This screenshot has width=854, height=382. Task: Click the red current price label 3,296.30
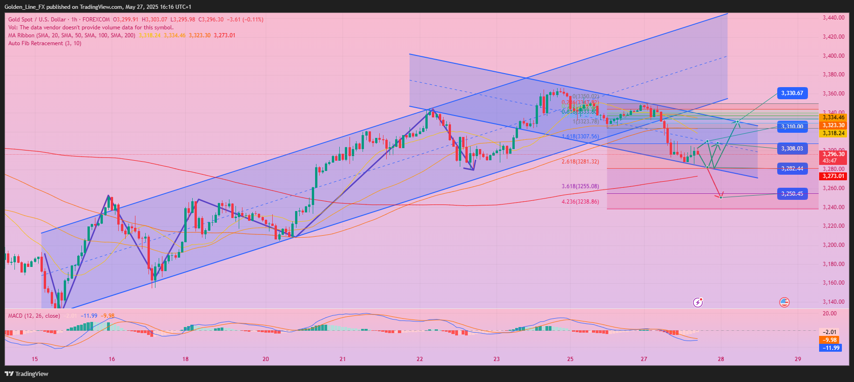tap(833, 157)
